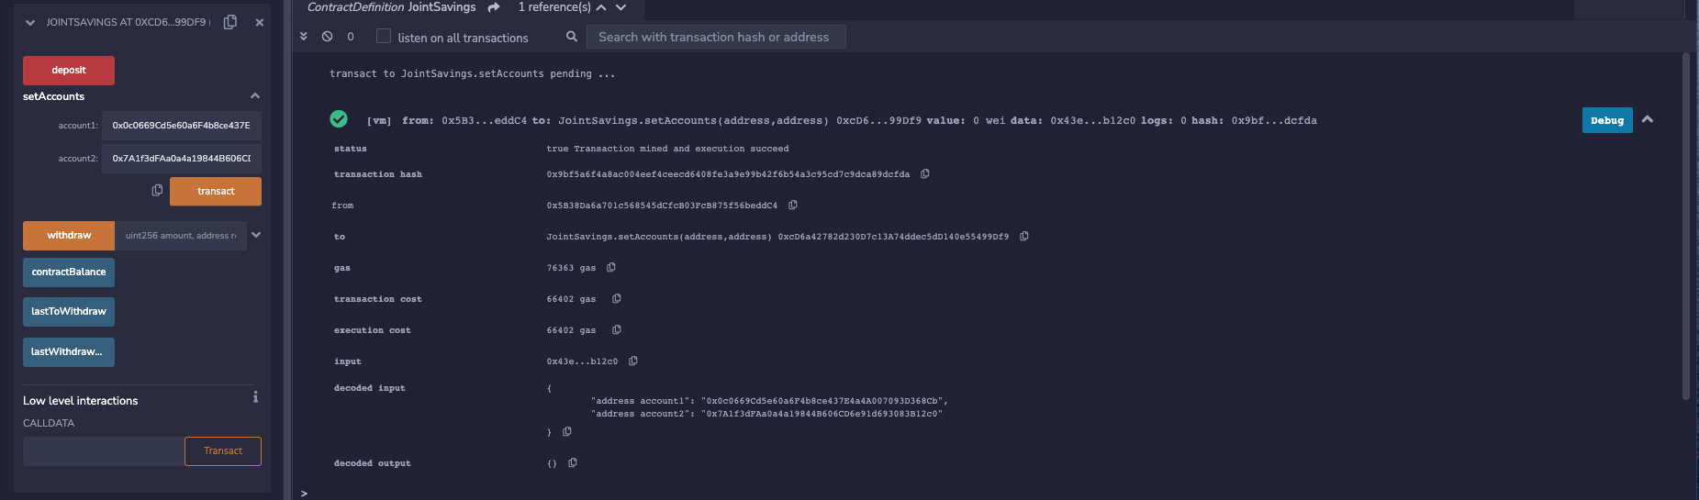This screenshot has height=500, width=1699.
Task: Click the terminal search magnifier icon
Action: [572, 37]
